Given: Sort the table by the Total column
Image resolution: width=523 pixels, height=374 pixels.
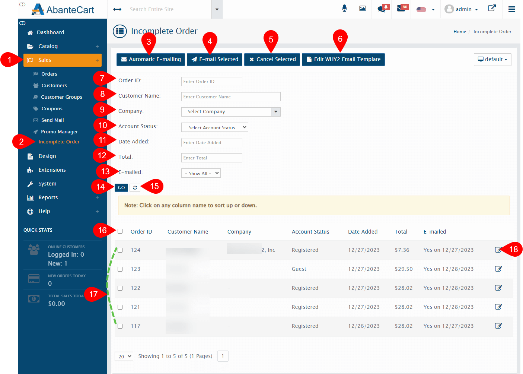Looking at the screenshot, I should (x=401, y=232).
